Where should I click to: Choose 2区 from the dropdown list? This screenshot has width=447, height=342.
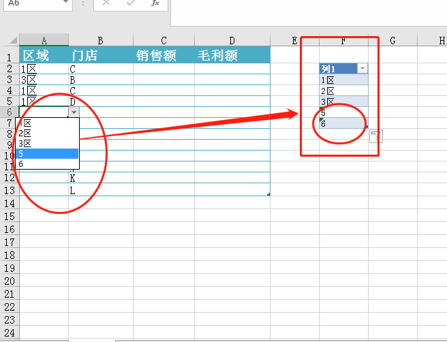47,134
